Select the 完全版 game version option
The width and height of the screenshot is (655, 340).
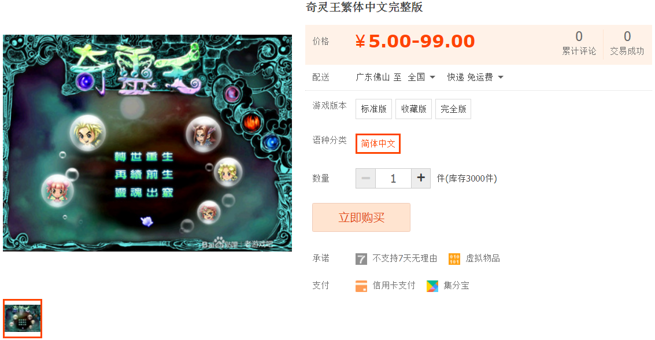[453, 109]
